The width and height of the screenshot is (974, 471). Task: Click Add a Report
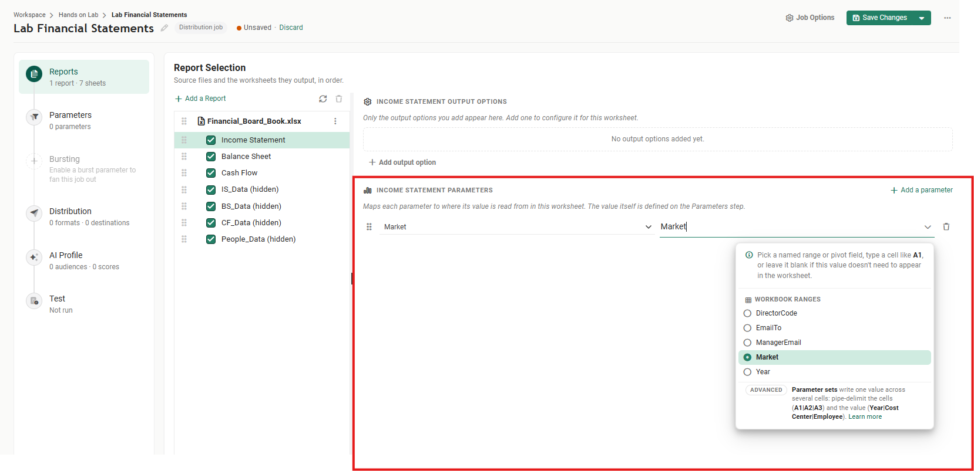pyautogui.click(x=200, y=99)
